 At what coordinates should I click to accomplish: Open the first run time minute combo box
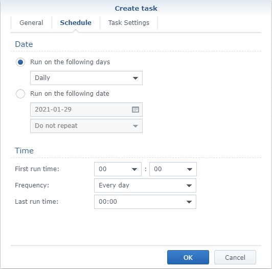click(x=173, y=169)
